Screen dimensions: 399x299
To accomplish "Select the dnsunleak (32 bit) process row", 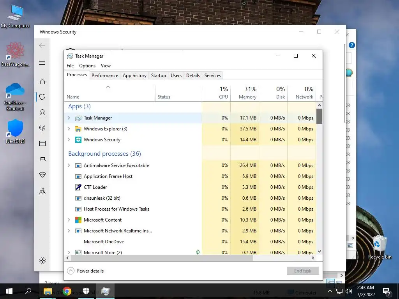I will pos(190,198).
